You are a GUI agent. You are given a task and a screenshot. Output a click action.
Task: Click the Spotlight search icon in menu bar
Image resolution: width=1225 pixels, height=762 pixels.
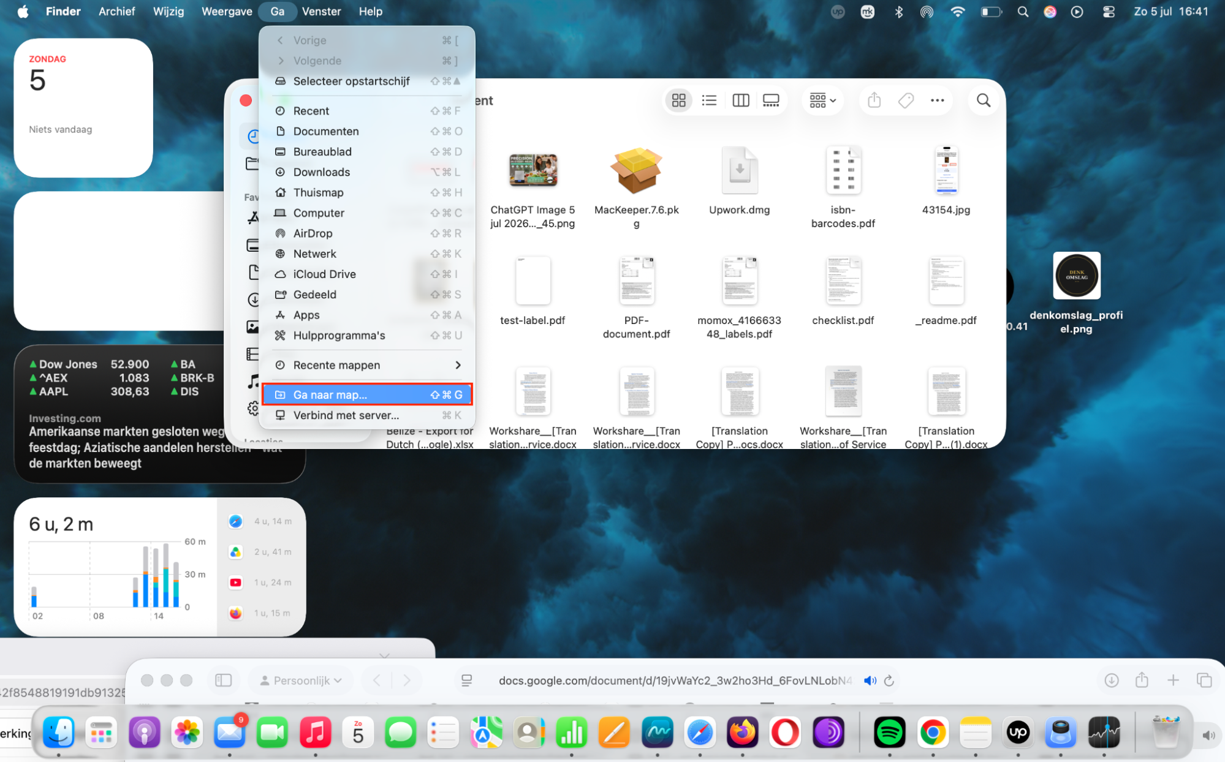coord(1022,12)
